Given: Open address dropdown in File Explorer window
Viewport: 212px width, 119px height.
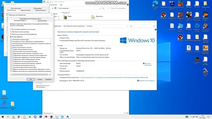Looking at the screenshot, I should pyautogui.click(x=100, y=8).
